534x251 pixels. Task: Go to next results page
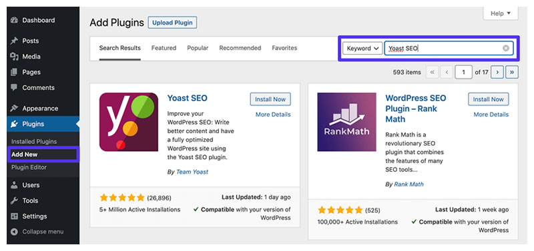497,72
